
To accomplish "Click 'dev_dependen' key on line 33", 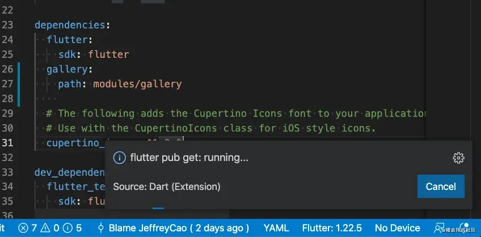I will [70, 172].
